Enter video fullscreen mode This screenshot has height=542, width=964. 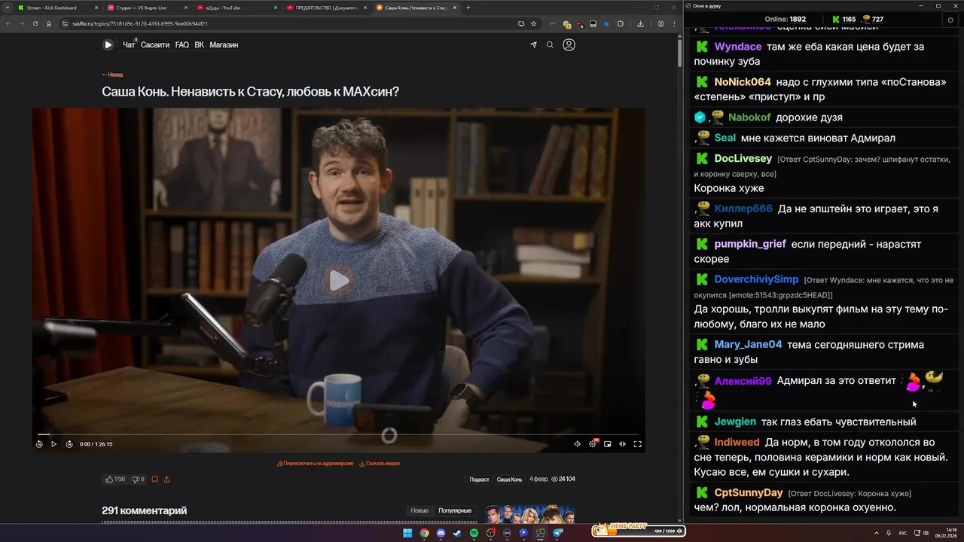(637, 444)
